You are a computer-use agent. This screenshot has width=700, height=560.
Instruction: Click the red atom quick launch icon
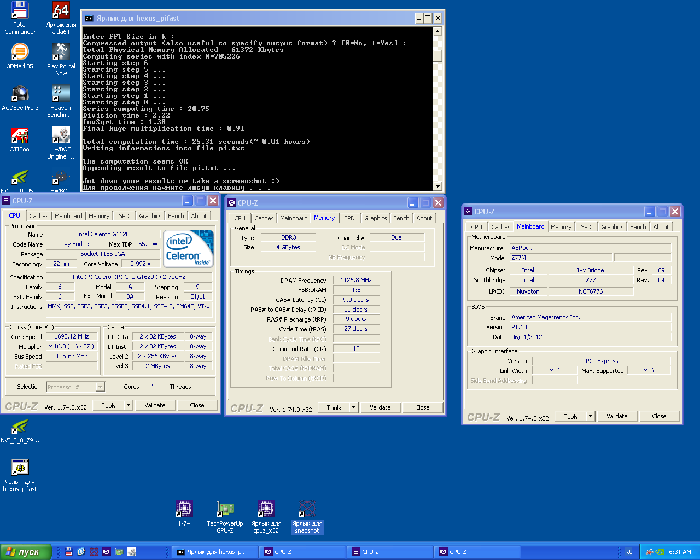point(94,552)
